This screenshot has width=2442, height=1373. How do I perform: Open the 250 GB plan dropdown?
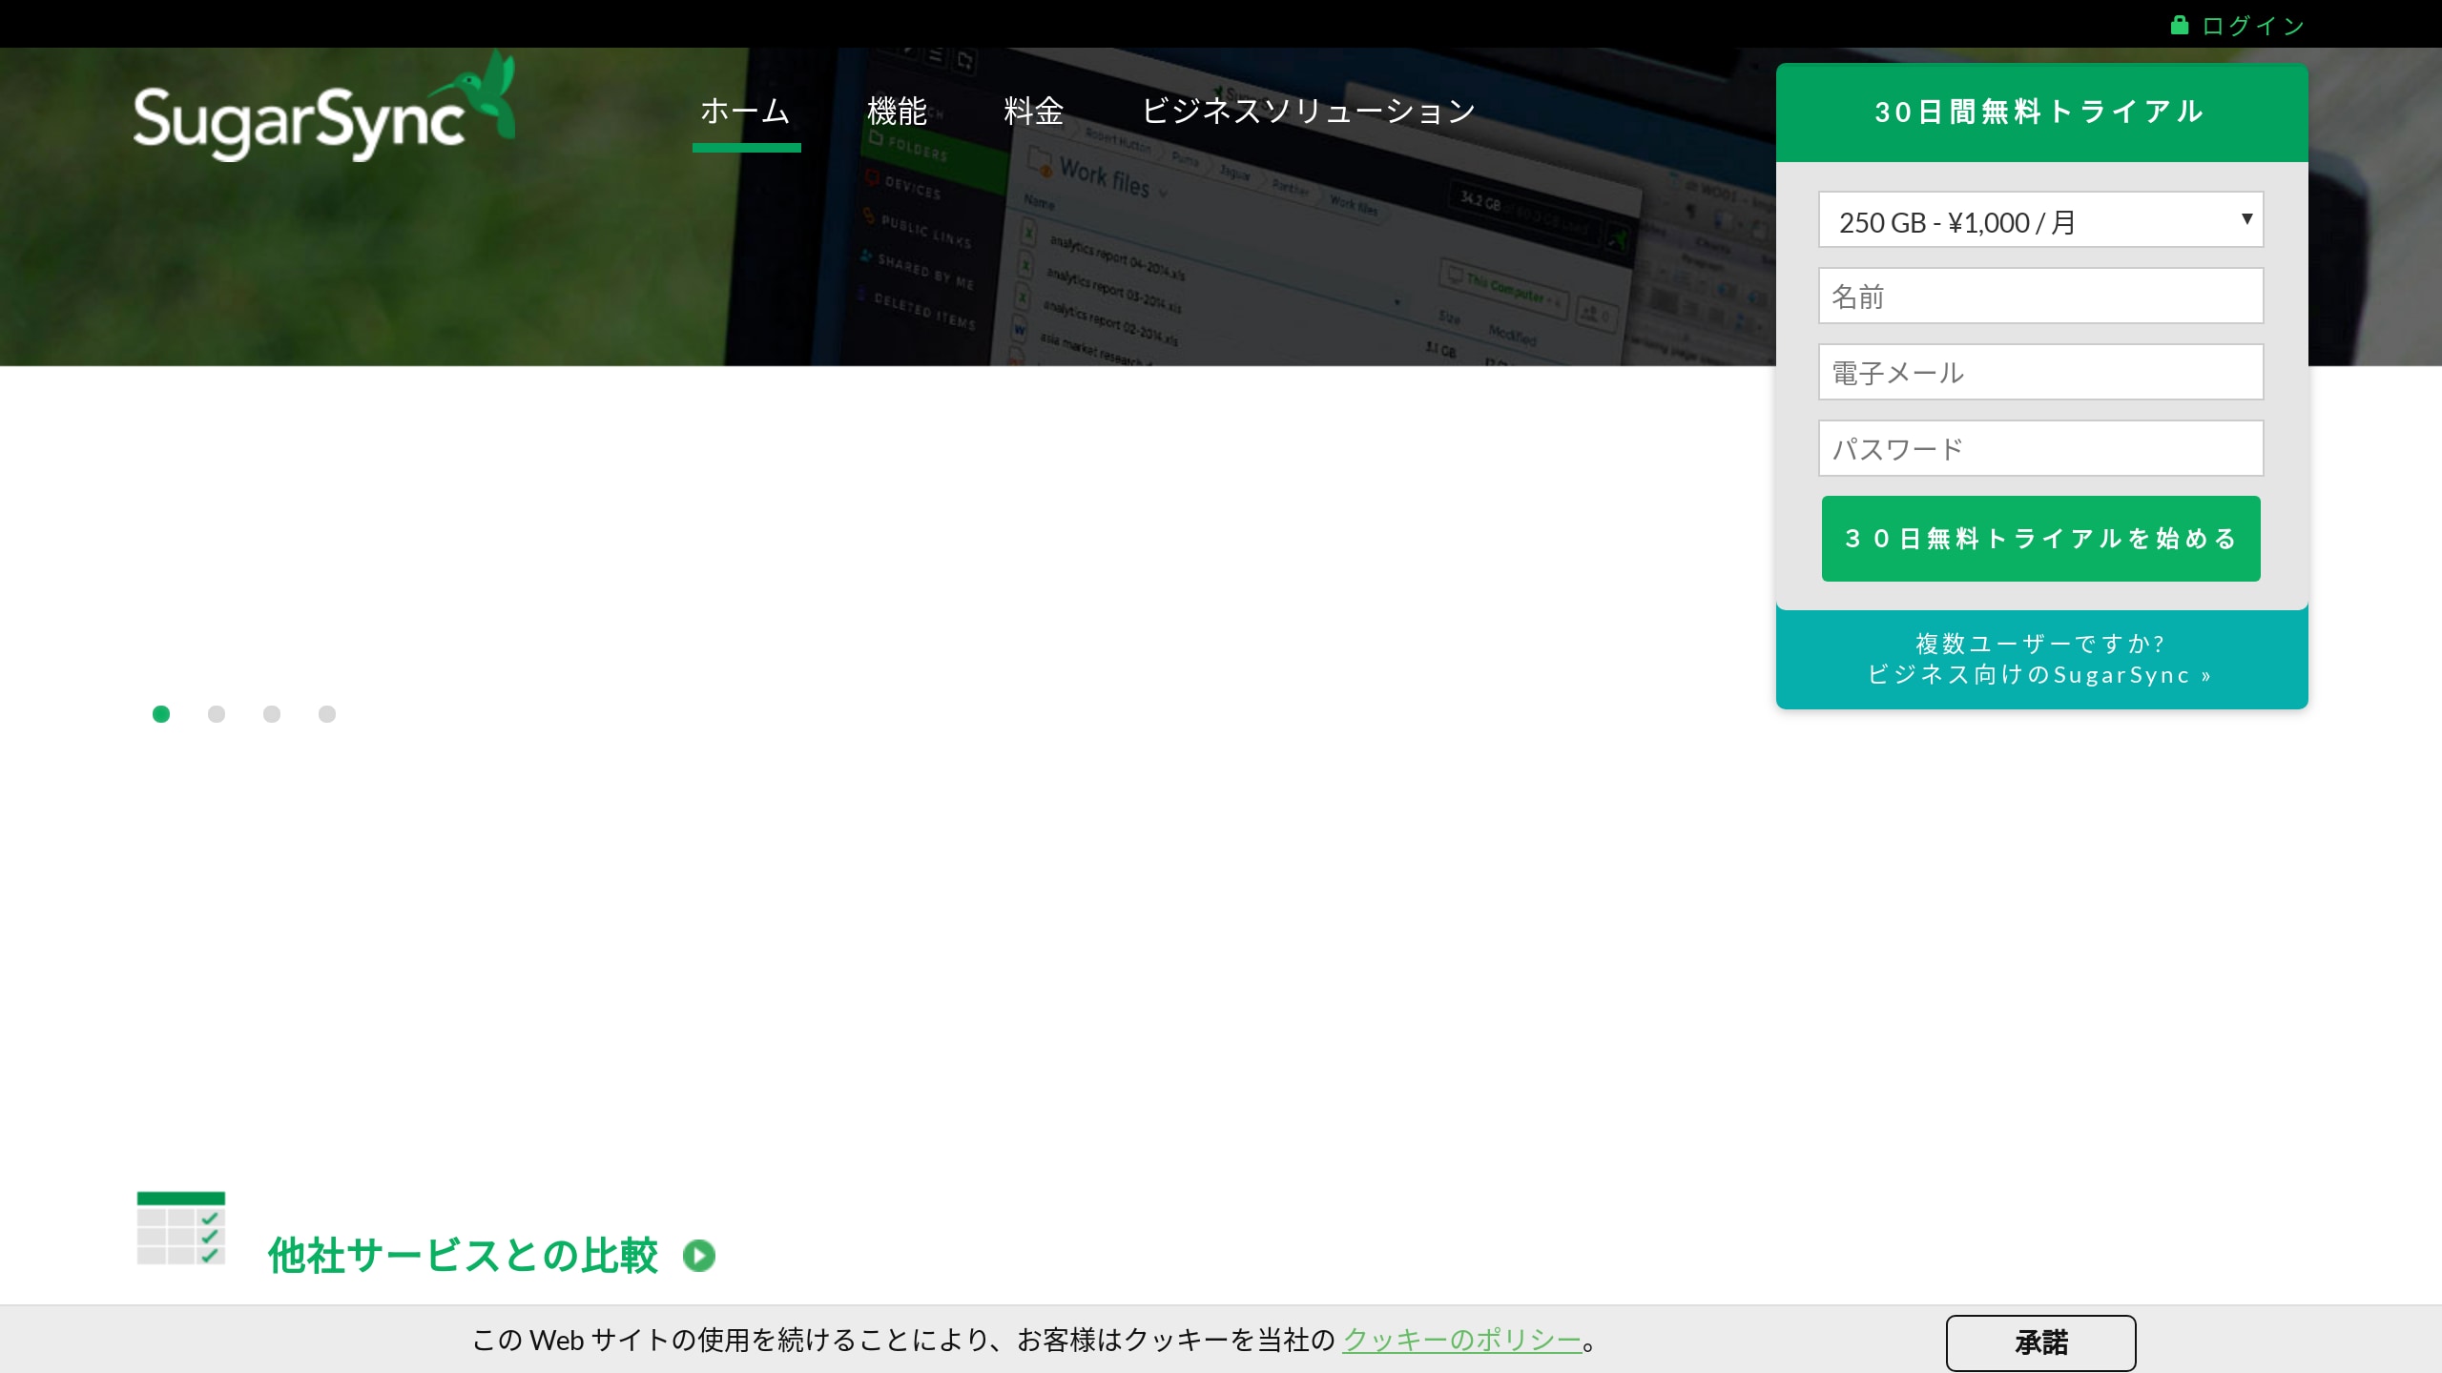point(2040,220)
